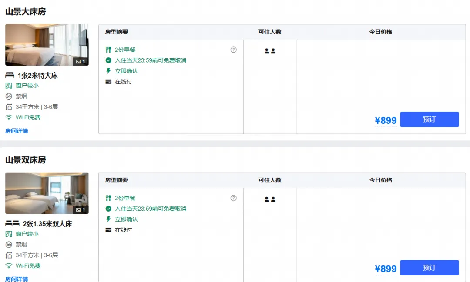Screen dimensions: 470x282
Task: Click breakfast fork icon in king room summary
Action: [108, 50]
